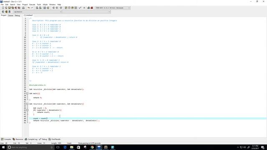Click the Open file toolbar icon

[x=6, y=8]
